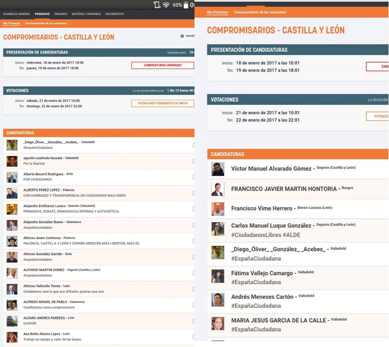
Task: Open the Funcionamiento de las votaciones tab under Primarias
Action: click(x=46, y=23)
